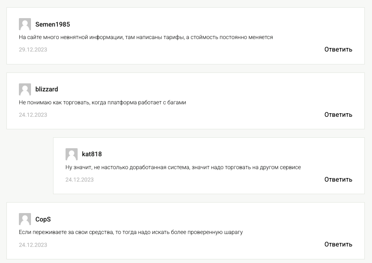This screenshot has width=372, height=263.
Task: Reply to blizzard's comment about bugs
Action: point(338,114)
